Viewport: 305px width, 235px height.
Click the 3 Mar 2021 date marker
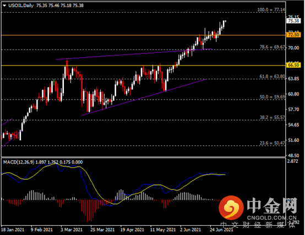pos(72,229)
